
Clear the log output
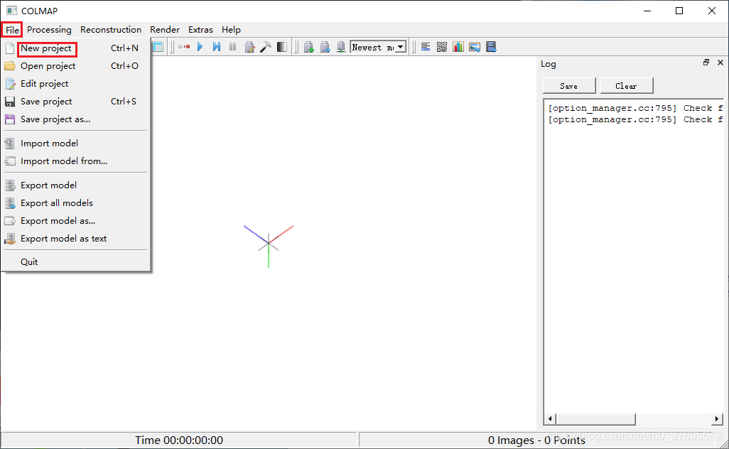[x=626, y=85]
